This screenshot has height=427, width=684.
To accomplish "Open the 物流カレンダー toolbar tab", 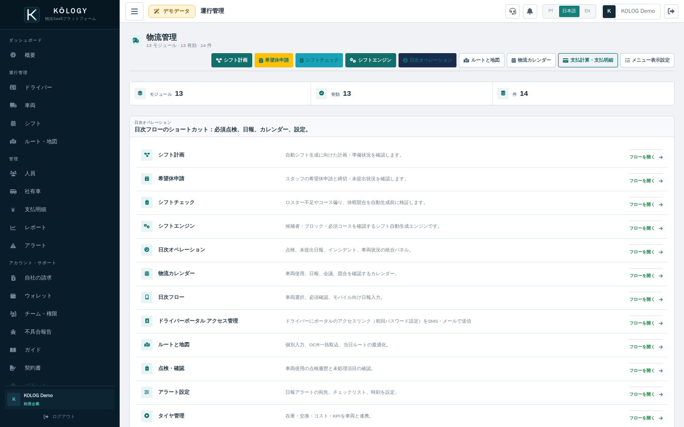I will [531, 60].
